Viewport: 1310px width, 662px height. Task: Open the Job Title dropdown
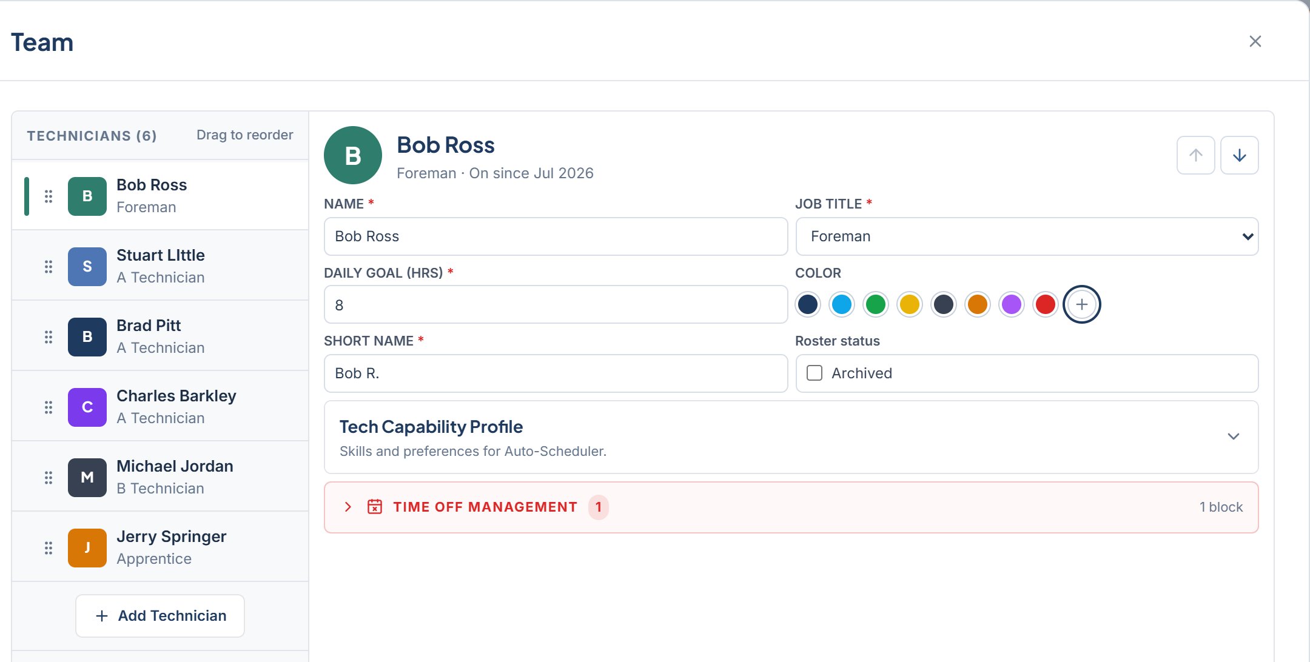coord(1027,236)
